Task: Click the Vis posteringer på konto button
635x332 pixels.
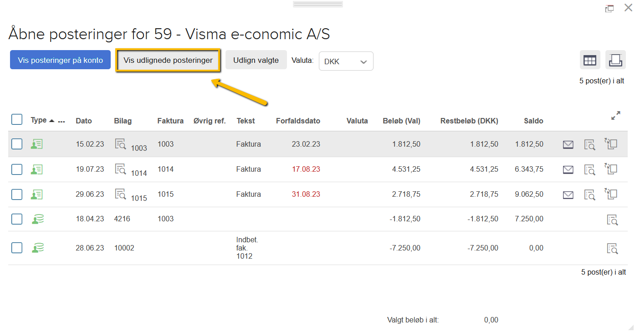Action: pyautogui.click(x=60, y=60)
